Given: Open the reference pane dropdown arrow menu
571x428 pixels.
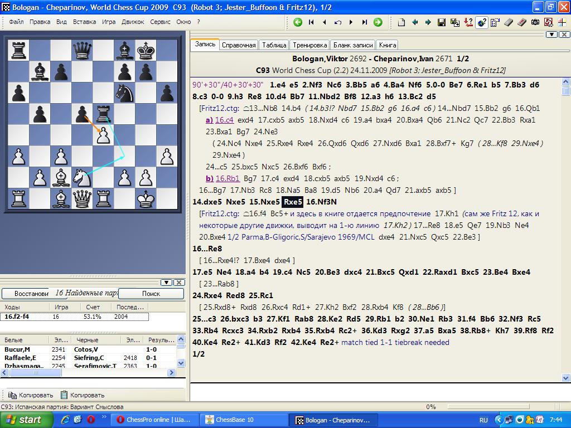Looking at the screenshot, I should point(167,283).
